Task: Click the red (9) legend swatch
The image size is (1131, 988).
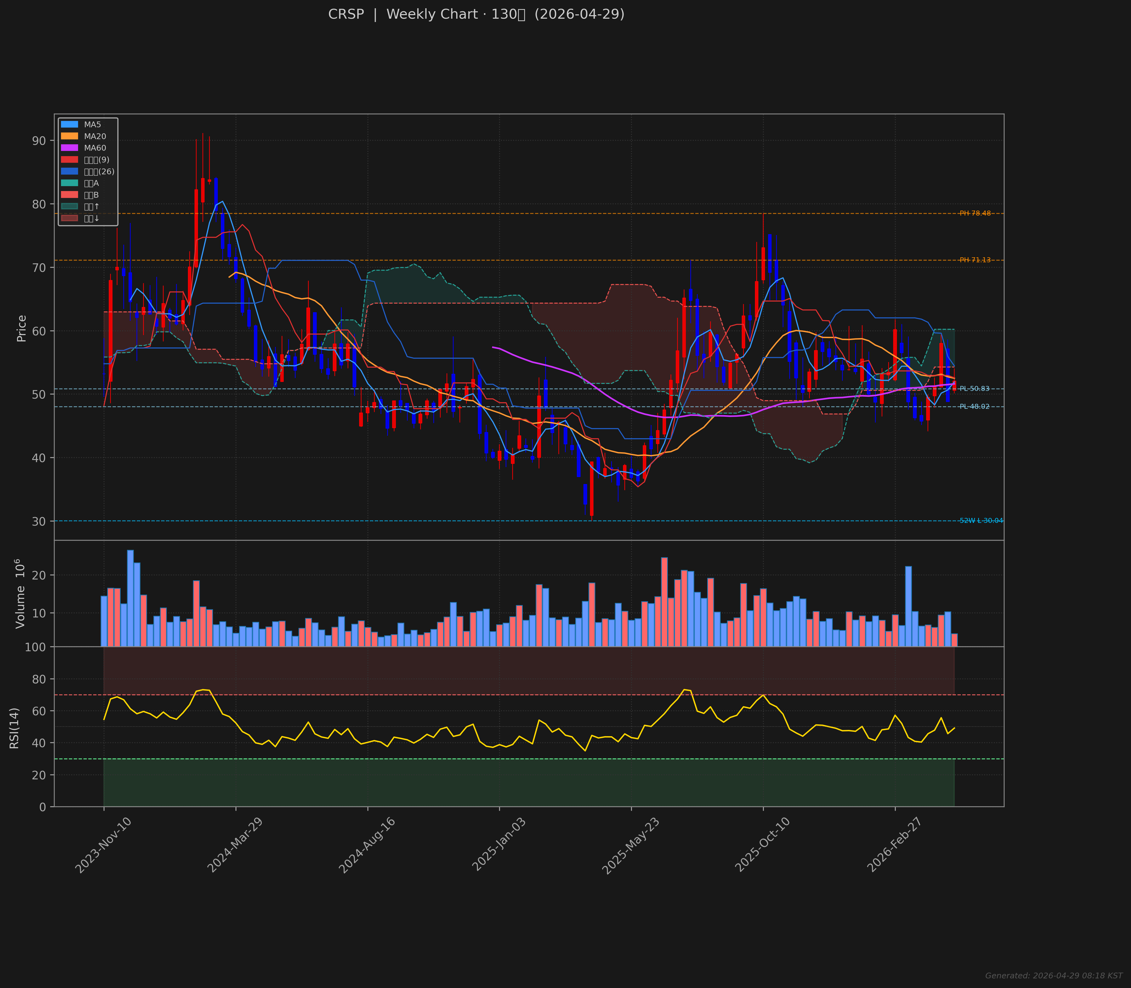Action: (x=70, y=160)
